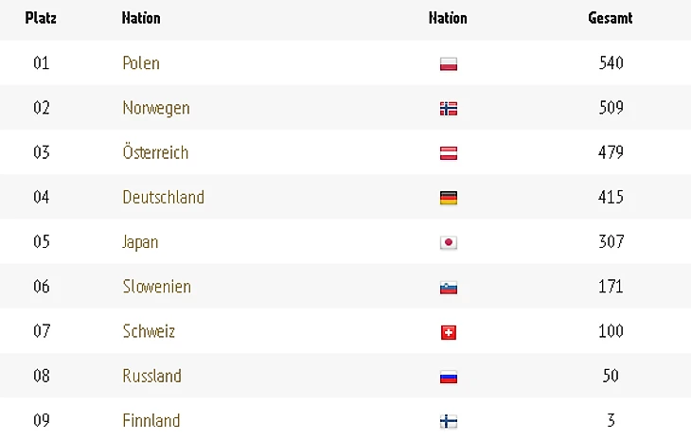This screenshot has width=691, height=440.
Task: Click the Finland flag icon
Action: click(449, 421)
